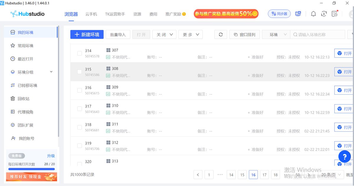Viewport: 354px width, 186px height.
Task: Click the daily environment open count progress bar
Action: tap(32, 169)
